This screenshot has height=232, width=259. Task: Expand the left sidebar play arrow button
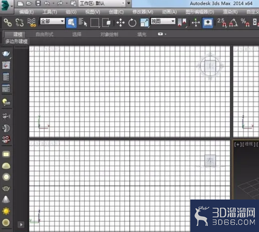pos(21,225)
